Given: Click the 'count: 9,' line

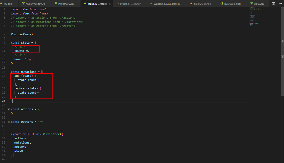Looking at the screenshot, I should (22, 51).
